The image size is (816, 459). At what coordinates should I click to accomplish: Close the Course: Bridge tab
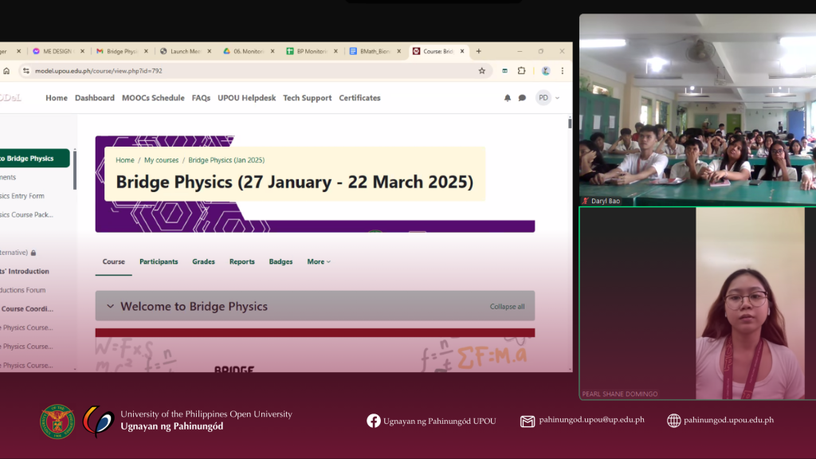[461, 51]
